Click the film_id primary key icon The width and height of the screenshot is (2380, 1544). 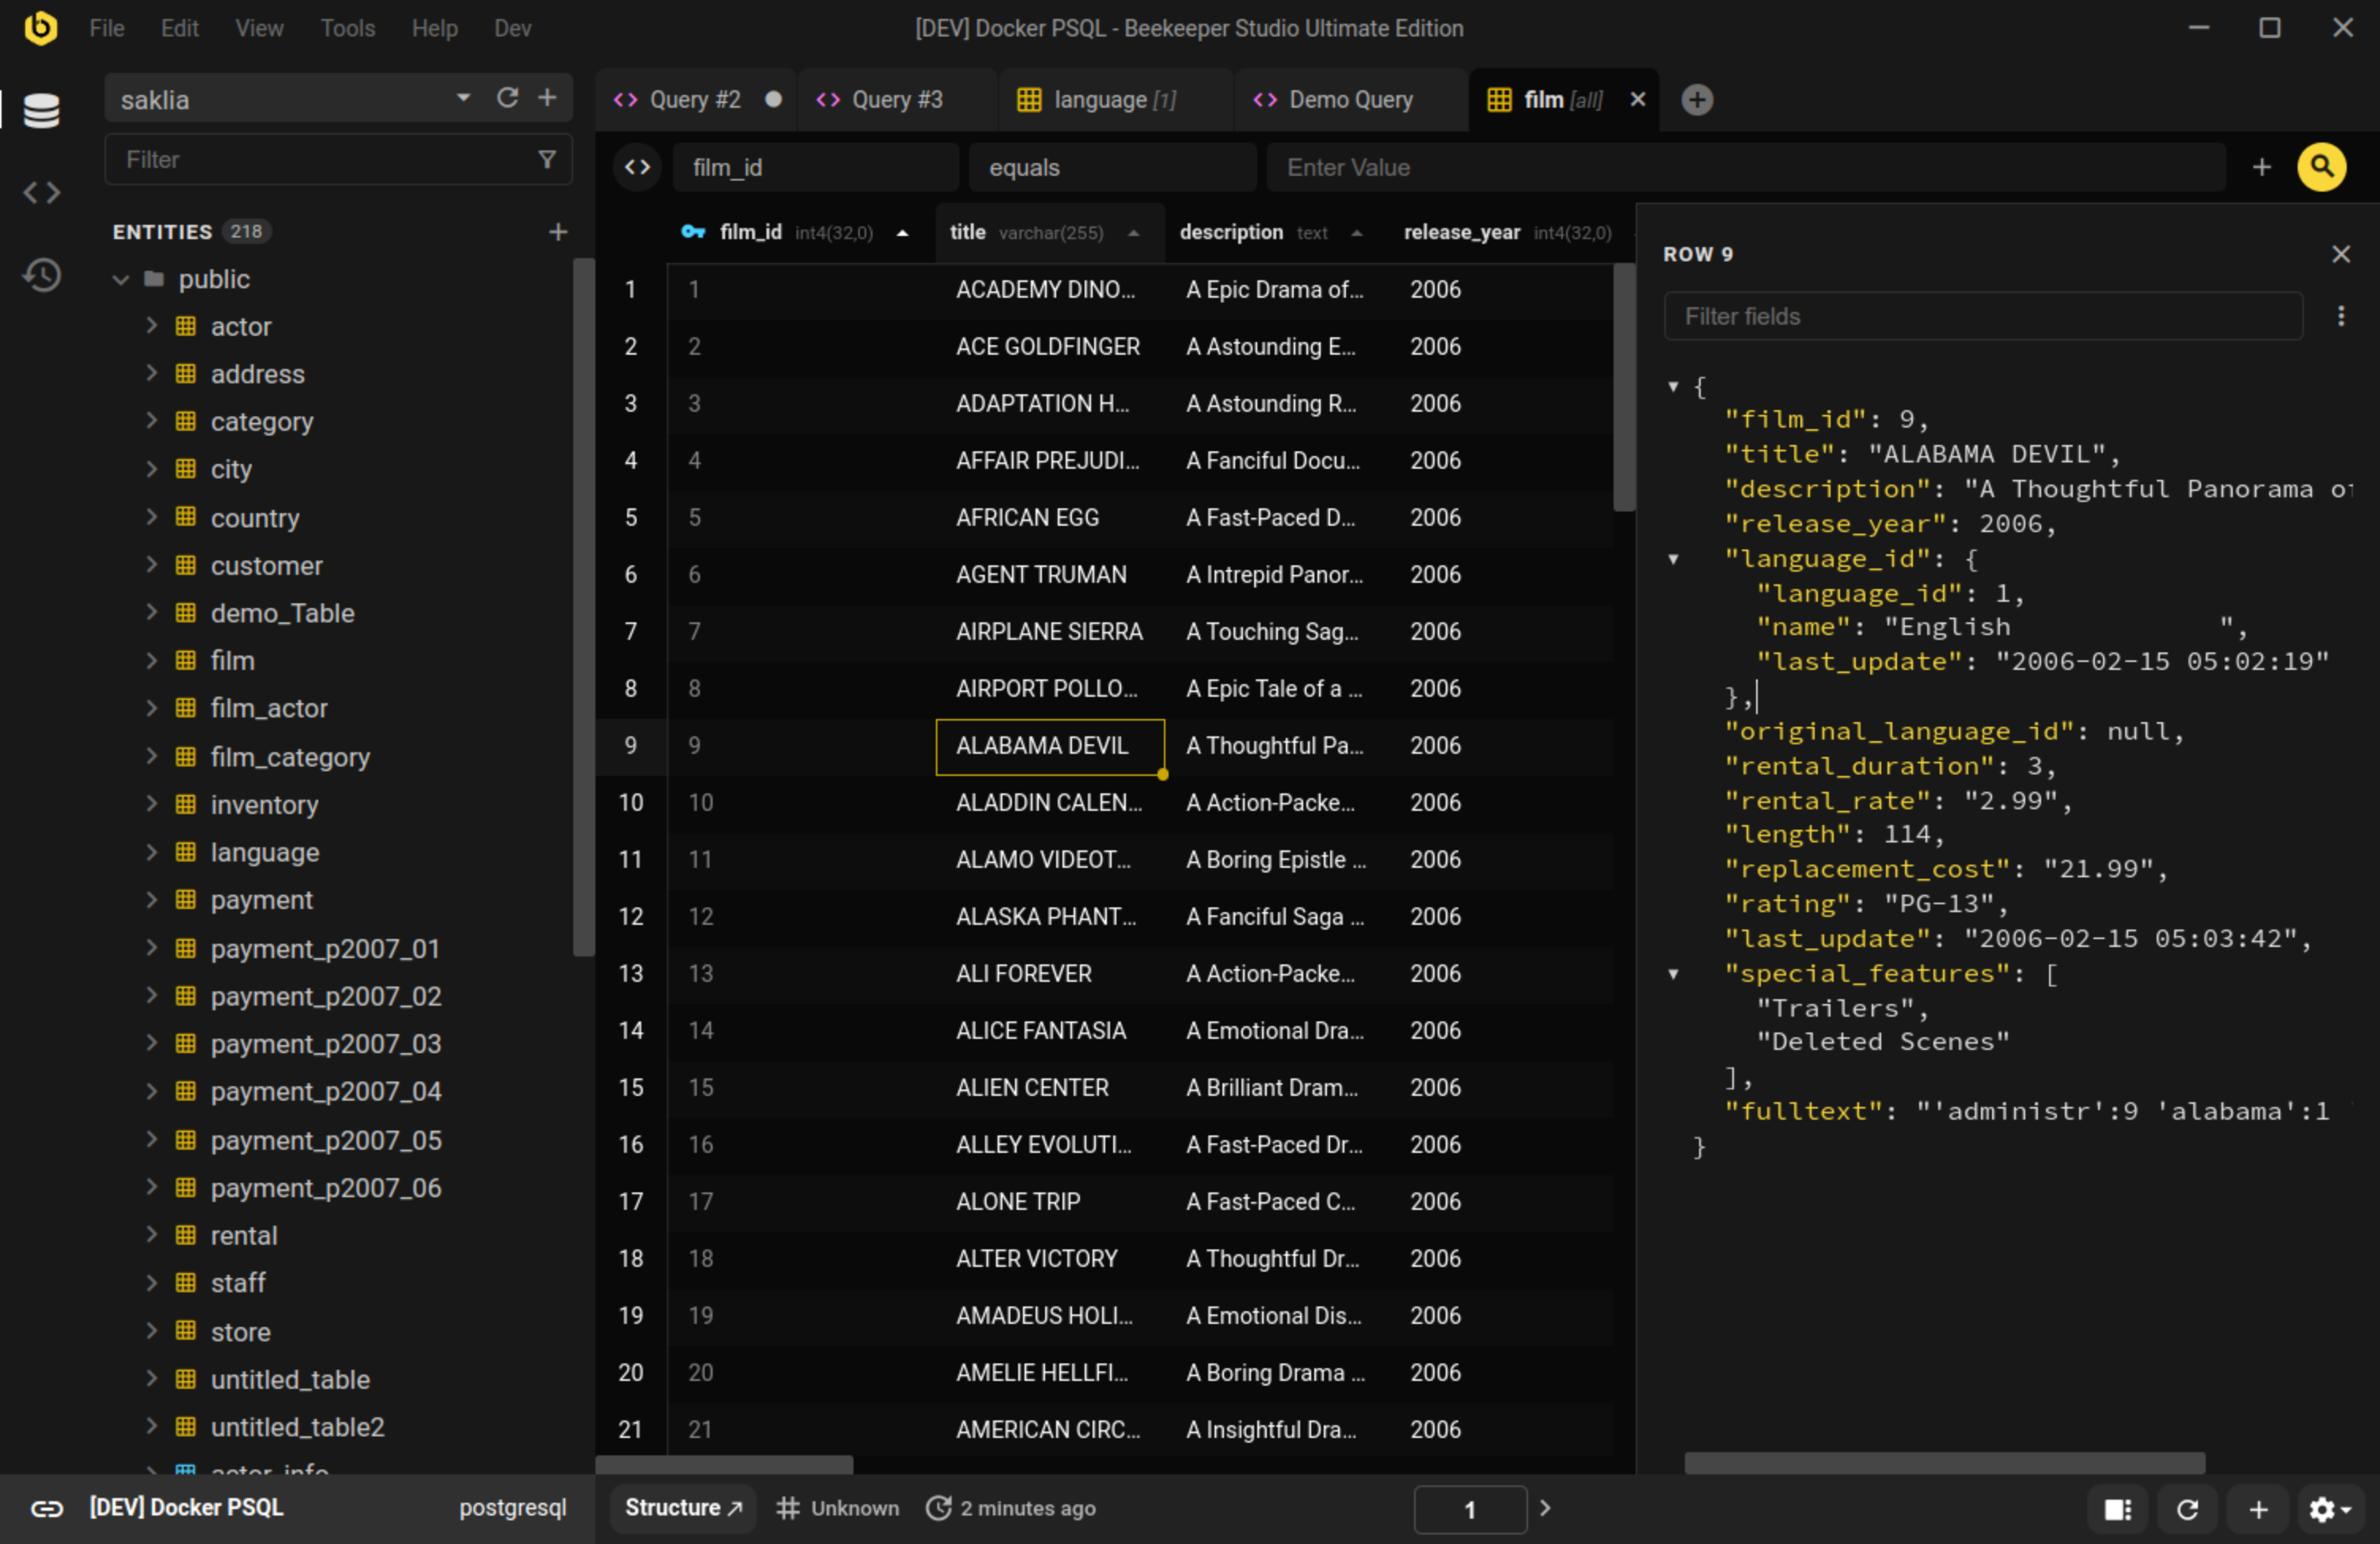pos(693,232)
